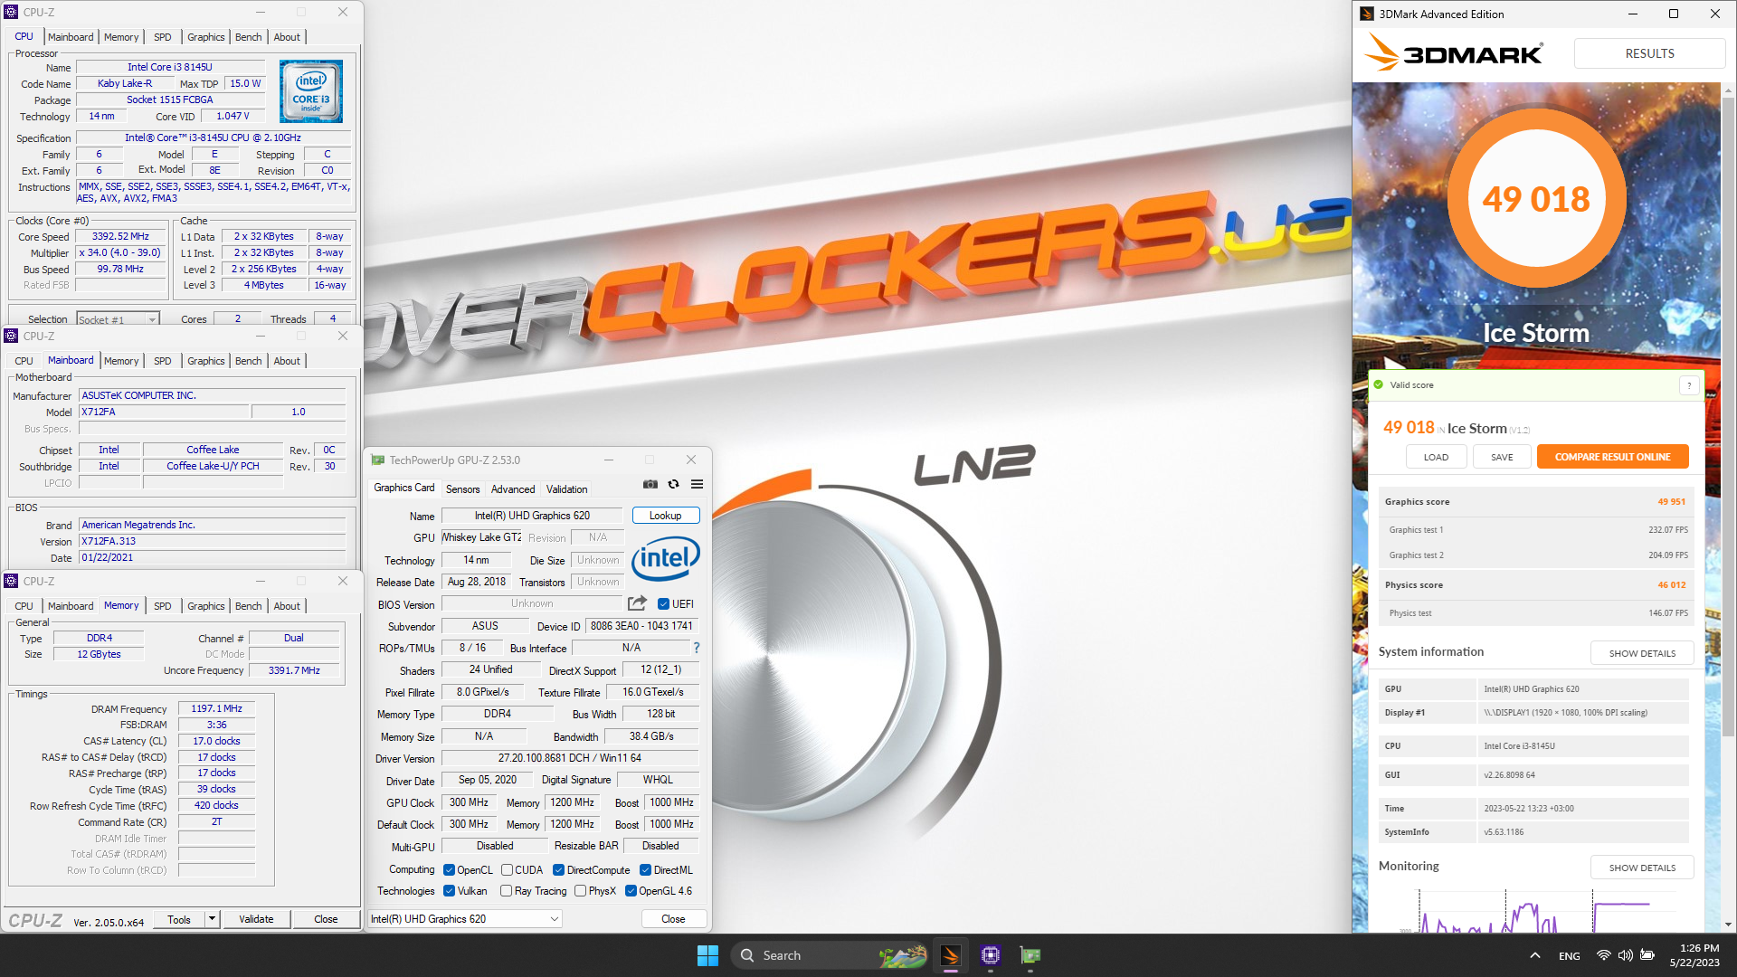Toggle the Vulkan checkbox
The image size is (1737, 977).
(x=449, y=891)
